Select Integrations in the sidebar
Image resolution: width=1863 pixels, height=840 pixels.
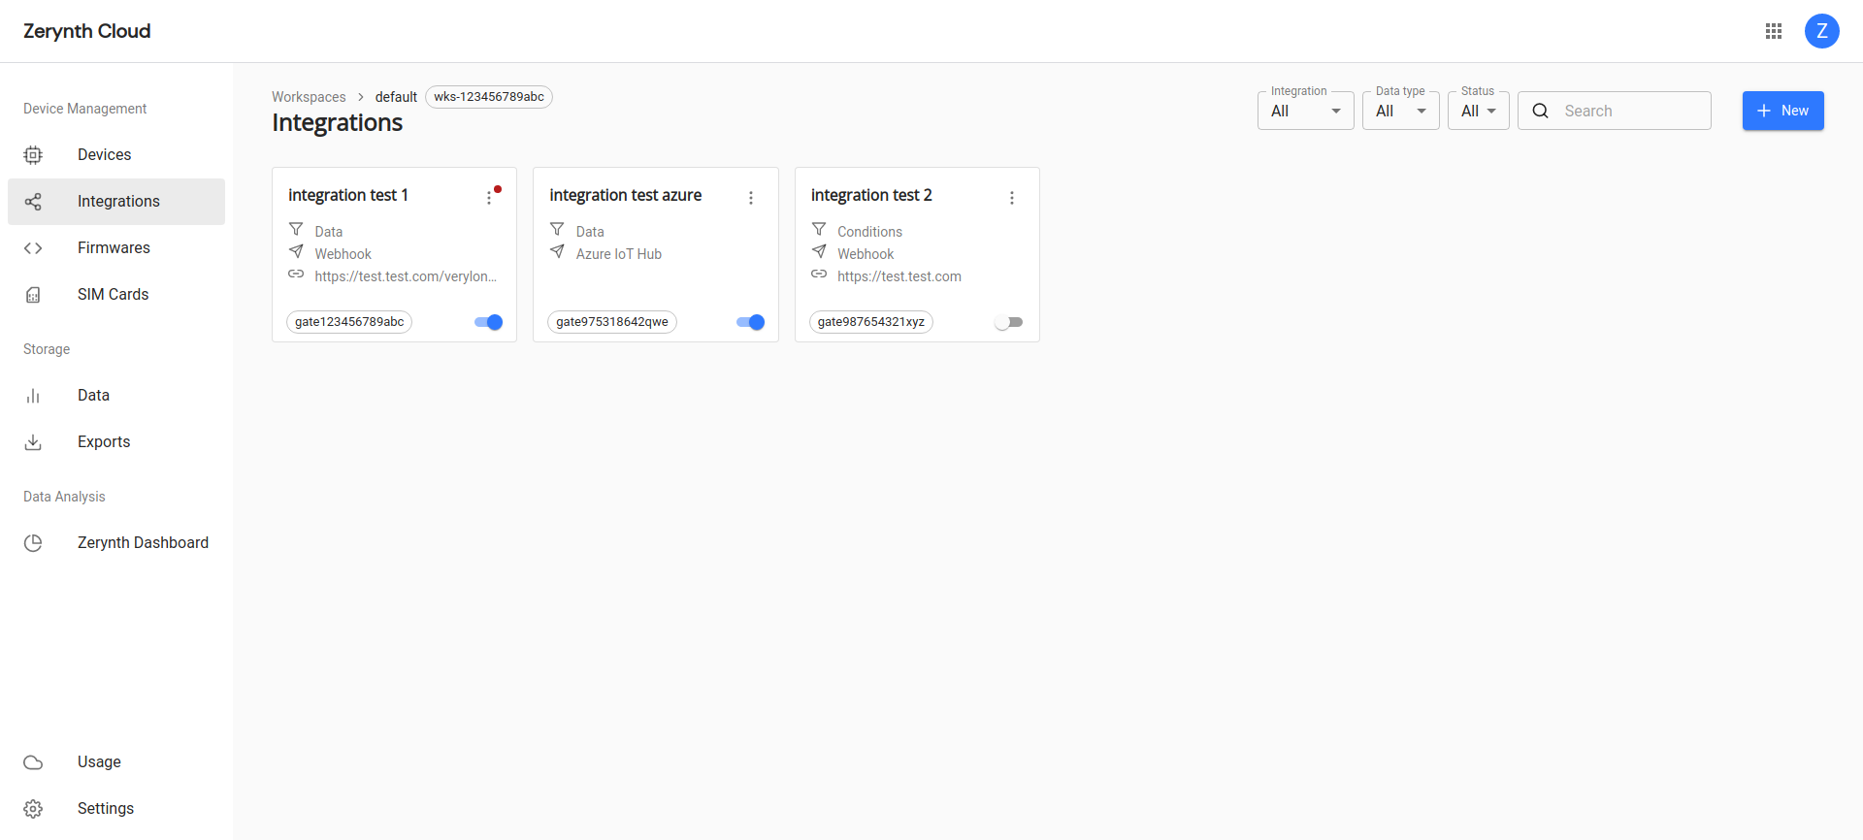click(x=116, y=202)
